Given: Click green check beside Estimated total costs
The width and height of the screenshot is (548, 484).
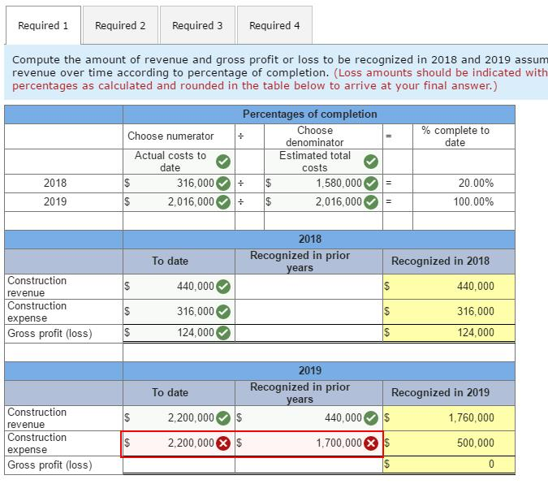Looking at the screenshot, I should [371, 162].
